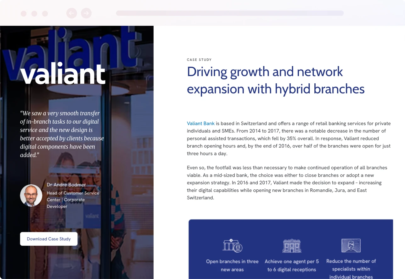This screenshot has height=279, width=405.
Task: Click the text 'Reduce the number of specialists'
Action: point(351,269)
